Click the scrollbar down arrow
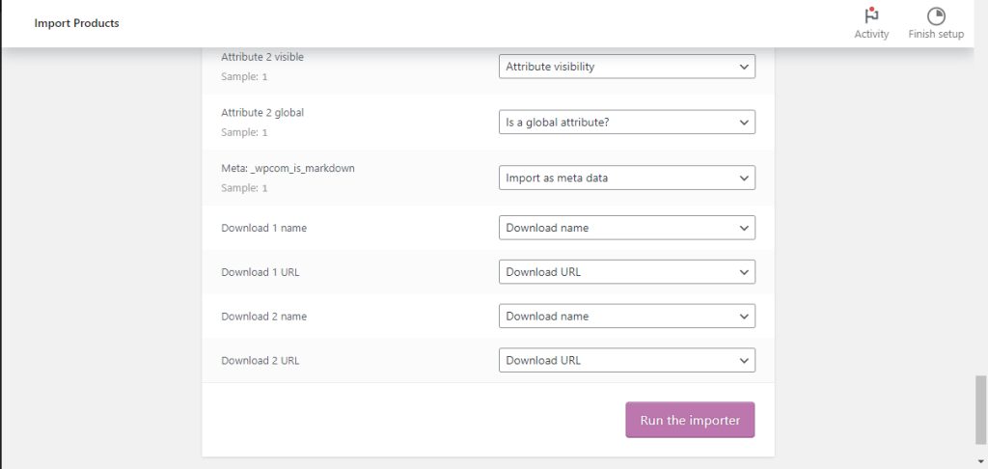This screenshot has height=469, width=988. click(x=980, y=462)
